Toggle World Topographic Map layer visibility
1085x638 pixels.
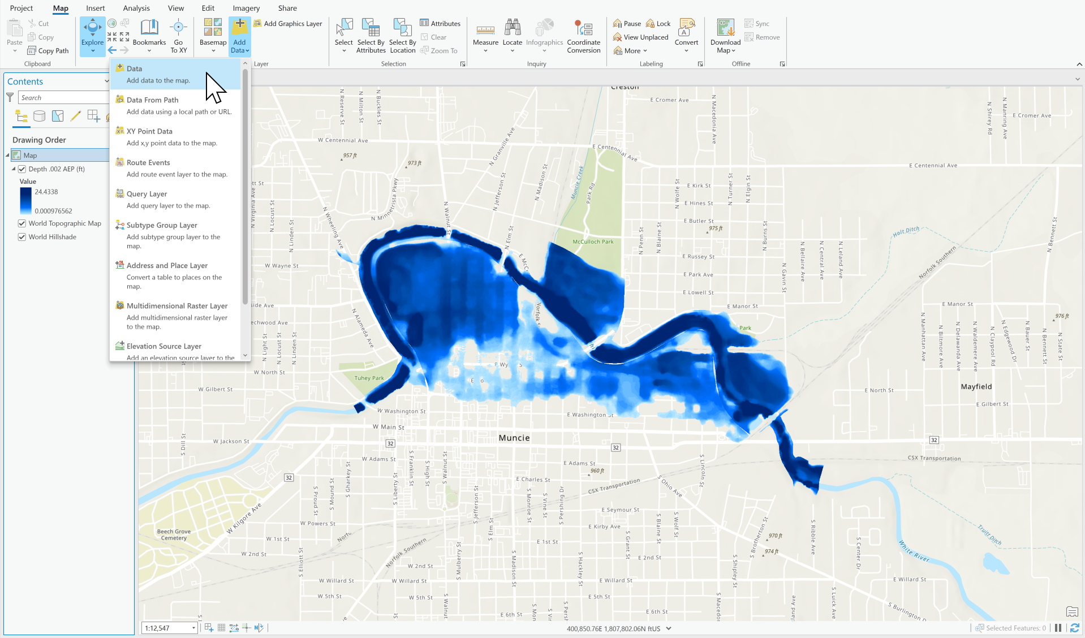pyautogui.click(x=22, y=223)
